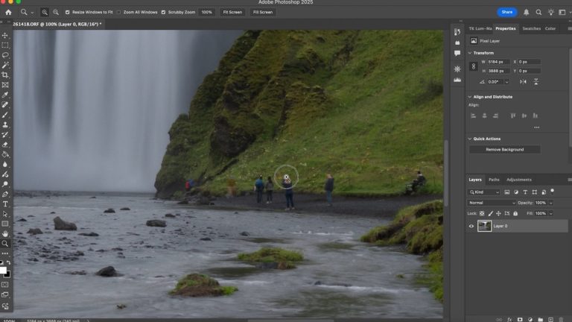This screenshot has width=572, height=322.
Task: Enable the Zoom All Windows checkbox
Action: [118, 12]
